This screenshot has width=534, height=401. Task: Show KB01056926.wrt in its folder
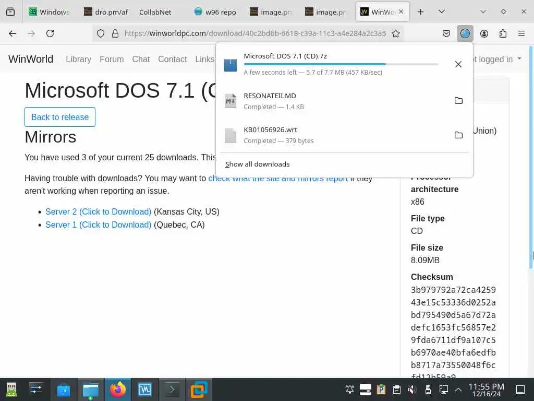[459, 135]
